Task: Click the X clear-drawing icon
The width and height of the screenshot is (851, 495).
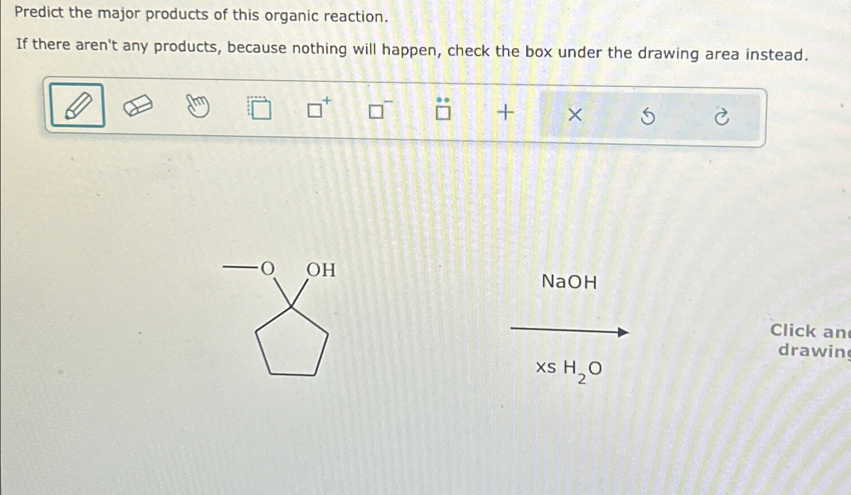Action: pyautogui.click(x=575, y=115)
